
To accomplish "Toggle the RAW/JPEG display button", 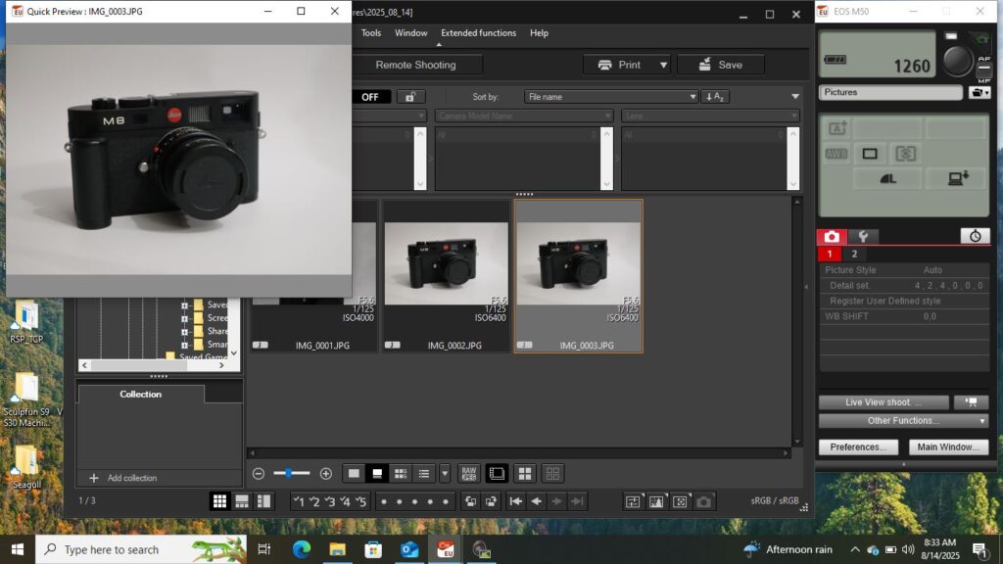I will coord(469,474).
